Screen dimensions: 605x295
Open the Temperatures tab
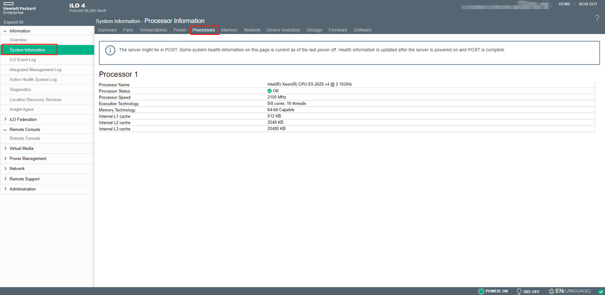pos(153,30)
